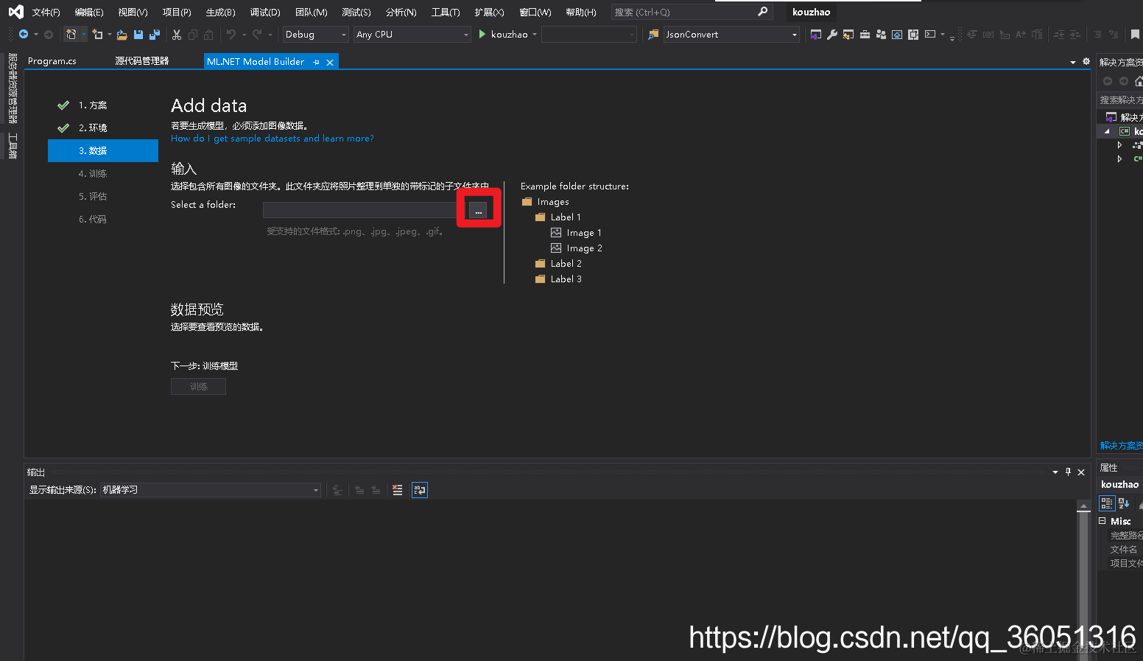Image resolution: width=1143 pixels, height=661 pixels.
Task: Open the Start Page home-window icon
Action: click(897, 34)
